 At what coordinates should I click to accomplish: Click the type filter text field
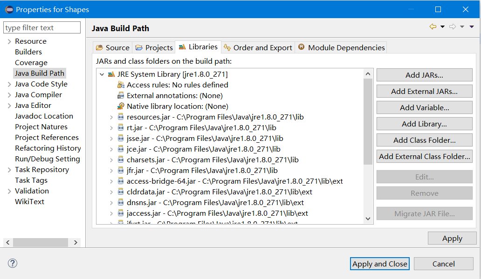[42, 27]
